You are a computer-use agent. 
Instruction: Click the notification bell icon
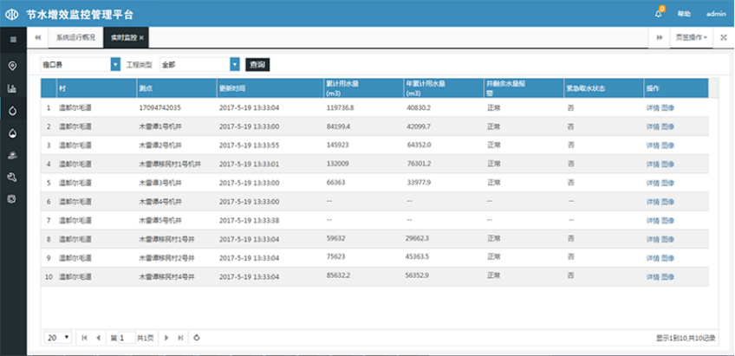(x=659, y=14)
